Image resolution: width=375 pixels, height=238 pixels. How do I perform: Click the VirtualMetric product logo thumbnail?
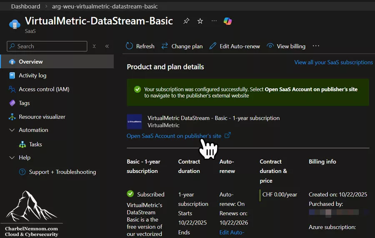[135, 122]
